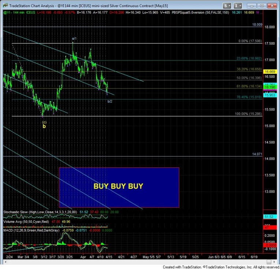Click the cyan 51.52 stochastic value marker
The image size is (280, 269).
click(x=270, y=217)
